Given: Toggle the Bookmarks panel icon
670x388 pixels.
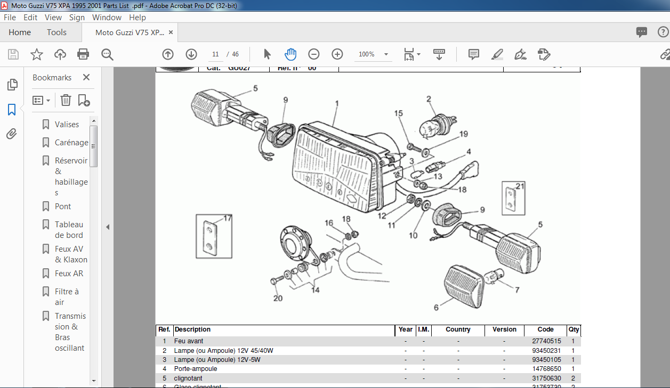Looking at the screenshot, I should [x=12, y=110].
